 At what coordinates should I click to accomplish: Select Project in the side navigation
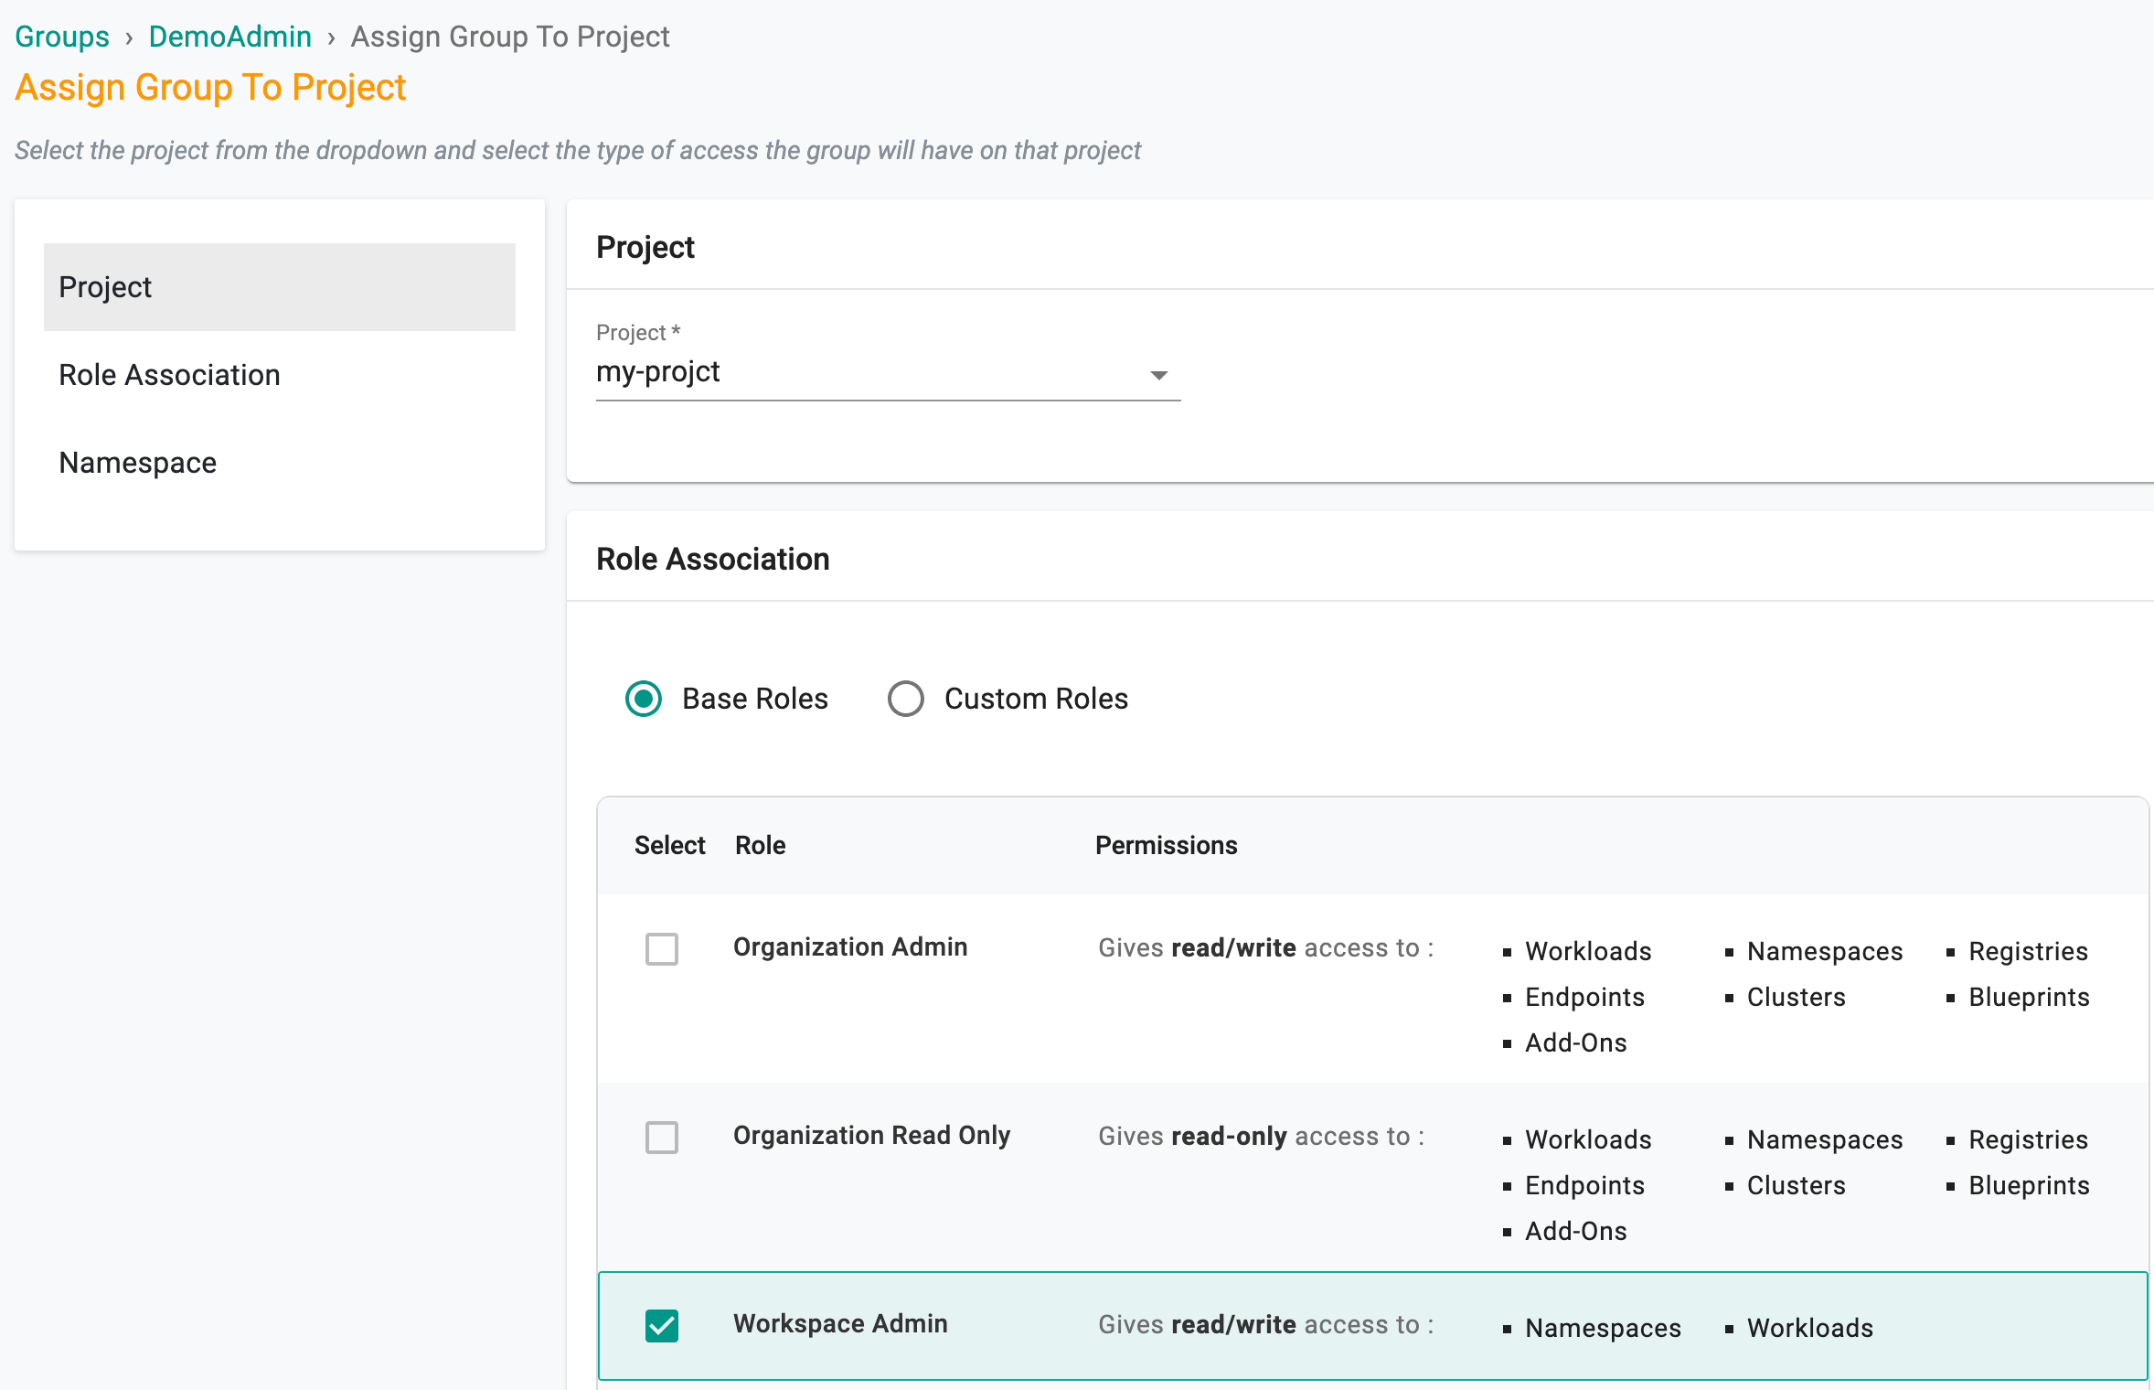pos(280,287)
